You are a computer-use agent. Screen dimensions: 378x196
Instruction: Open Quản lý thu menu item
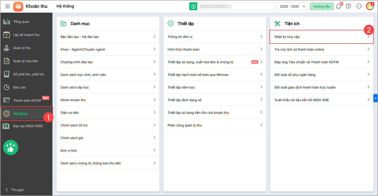[26, 48]
